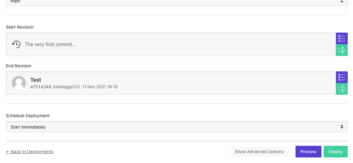
Task: Click the green commit picker beside End Revision
Action: coord(342,89)
